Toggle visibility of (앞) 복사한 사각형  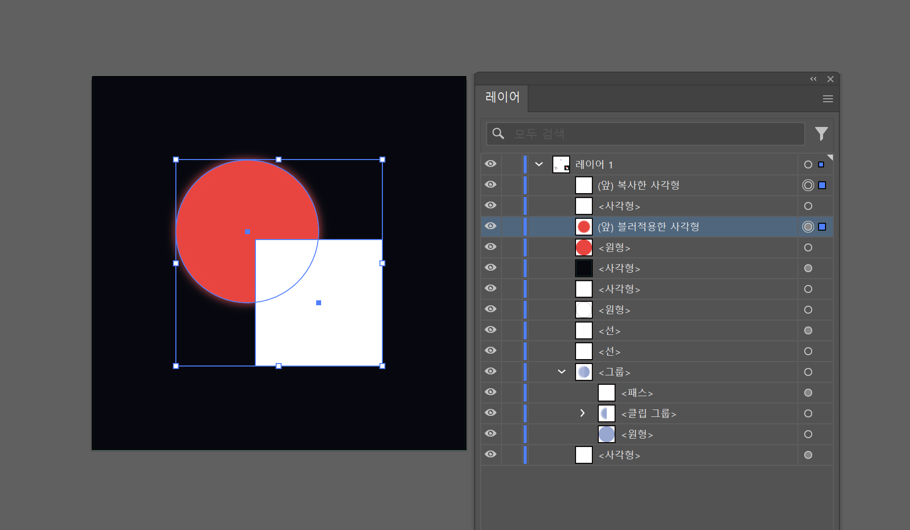[x=491, y=185]
